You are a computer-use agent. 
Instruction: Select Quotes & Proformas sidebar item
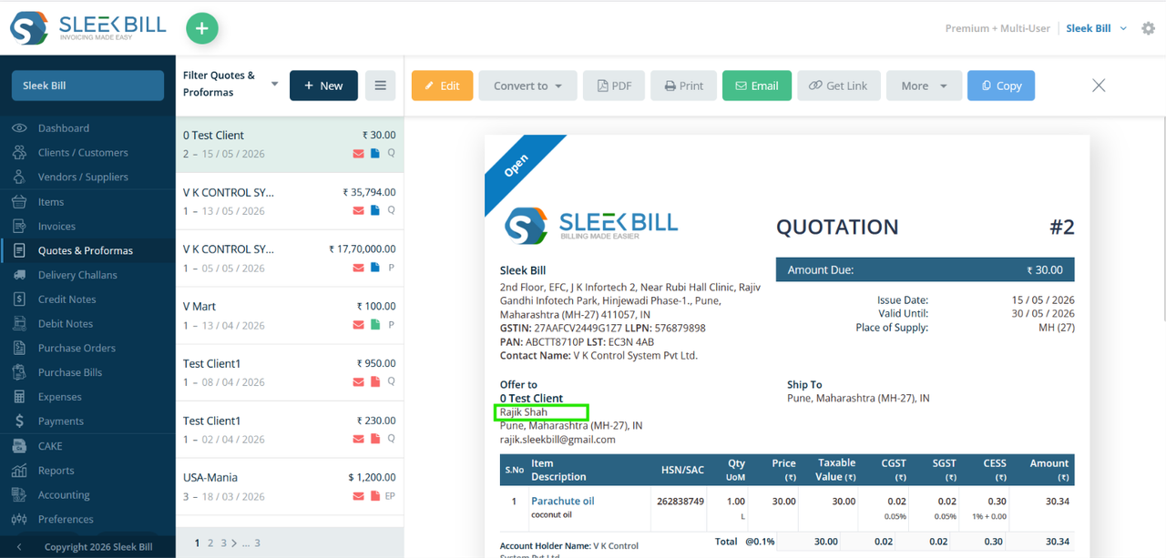[x=87, y=250]
